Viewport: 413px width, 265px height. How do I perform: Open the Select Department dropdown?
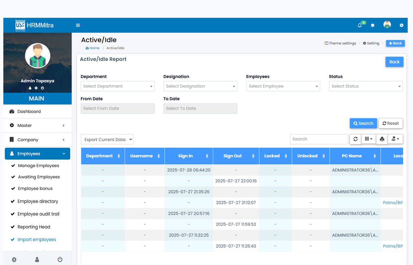click(x=118, y=86)
